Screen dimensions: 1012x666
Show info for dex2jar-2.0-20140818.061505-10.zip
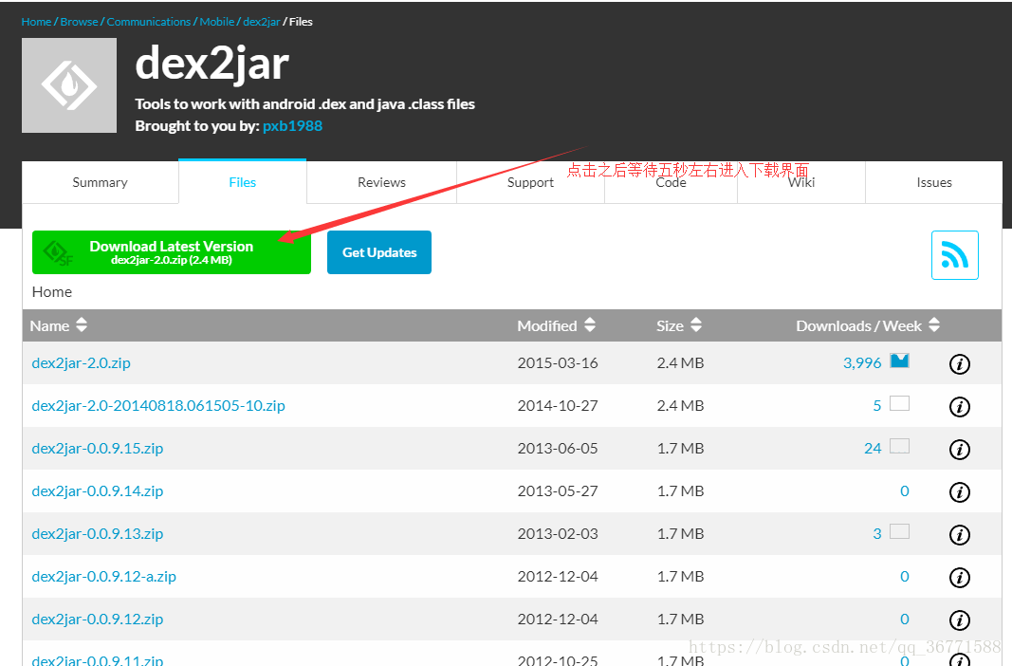coord(960,407)
